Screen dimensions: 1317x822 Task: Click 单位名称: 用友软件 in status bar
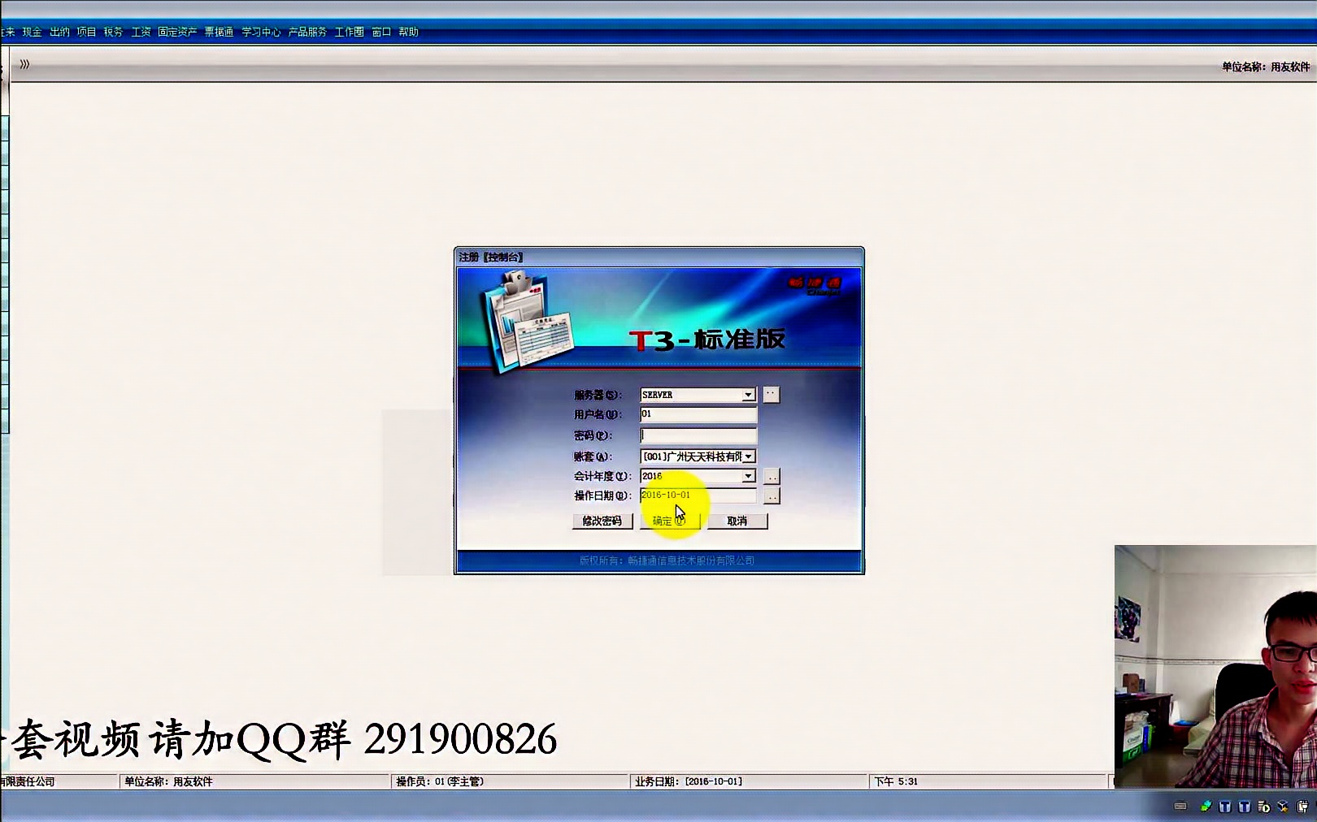coord(168,781)
